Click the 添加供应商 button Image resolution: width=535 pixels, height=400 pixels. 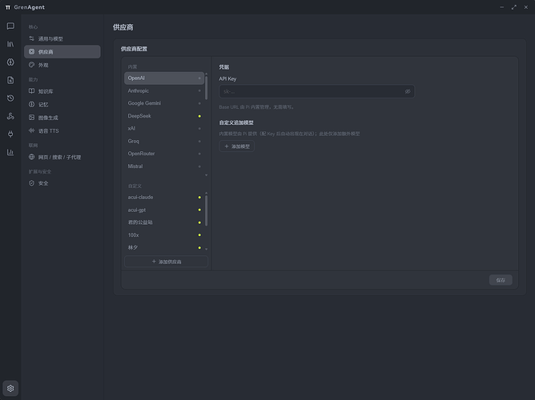(166, 262)
